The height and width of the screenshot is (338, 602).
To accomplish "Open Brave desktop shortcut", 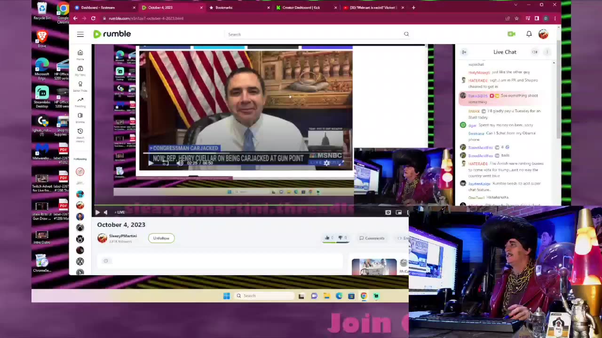I will pyautogui.click(x=42, y=39).
